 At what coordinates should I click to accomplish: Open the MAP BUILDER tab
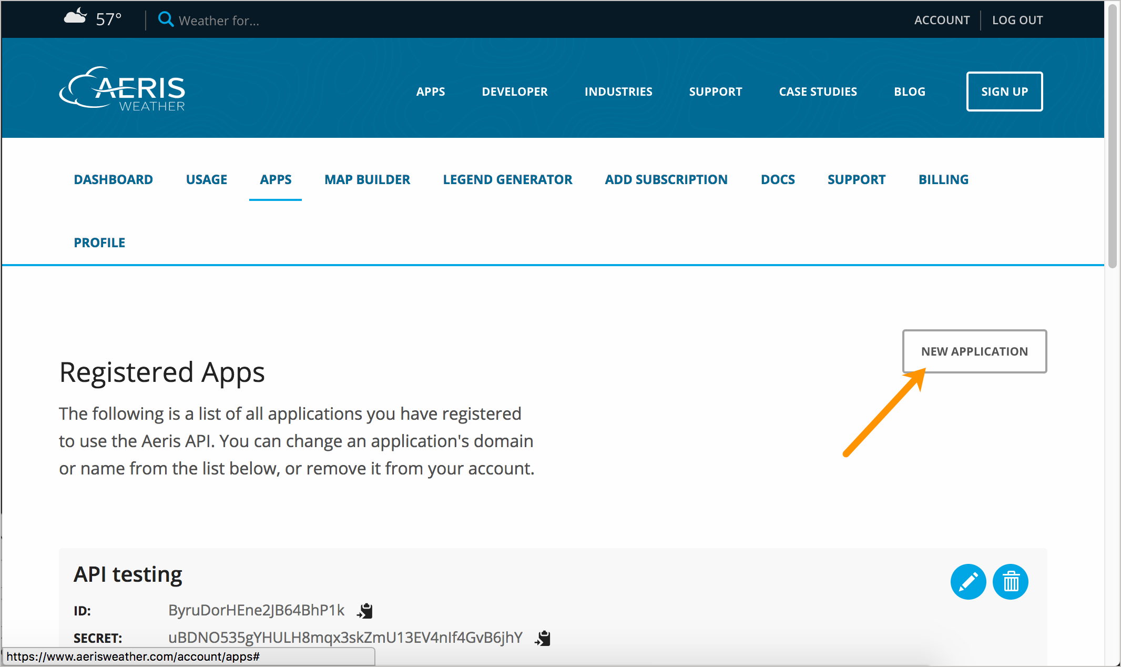[367, 179]
